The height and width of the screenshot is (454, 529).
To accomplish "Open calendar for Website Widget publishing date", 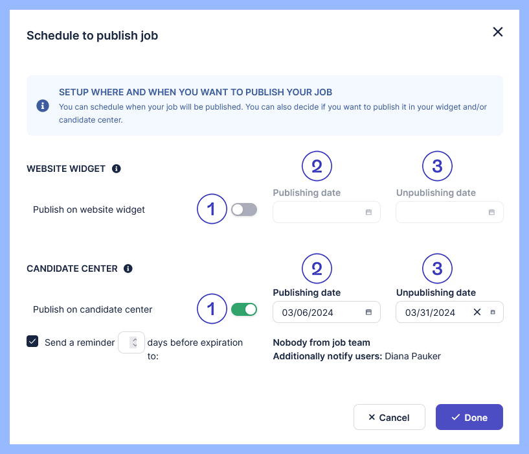I will pos(369,212).
